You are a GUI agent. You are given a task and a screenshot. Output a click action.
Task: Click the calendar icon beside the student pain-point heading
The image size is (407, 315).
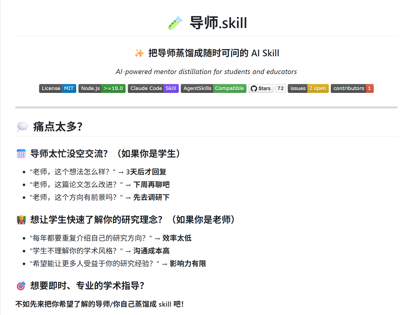21,153
